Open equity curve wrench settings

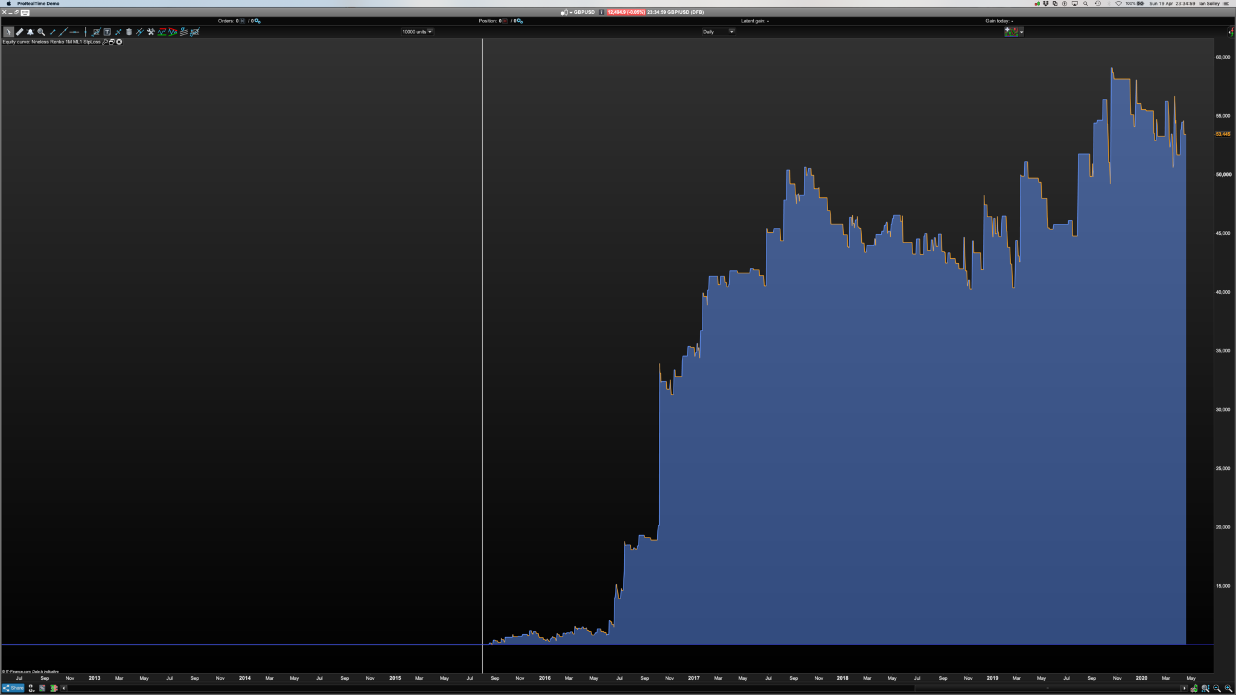coord(105,42)
